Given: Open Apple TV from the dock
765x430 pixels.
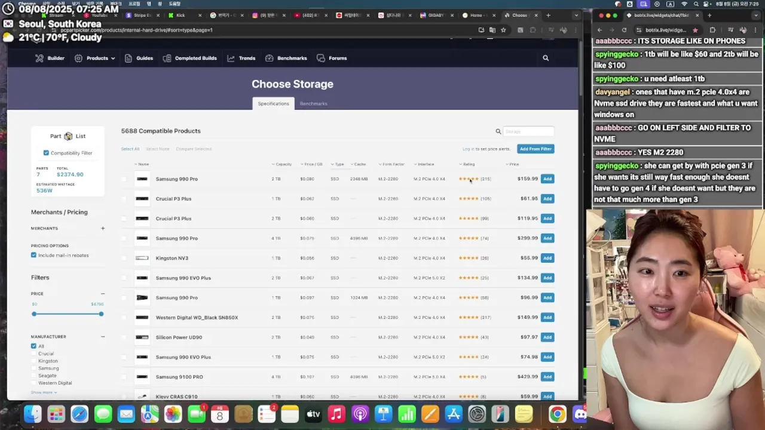Looking at the screenshot, I should (313, 414).
